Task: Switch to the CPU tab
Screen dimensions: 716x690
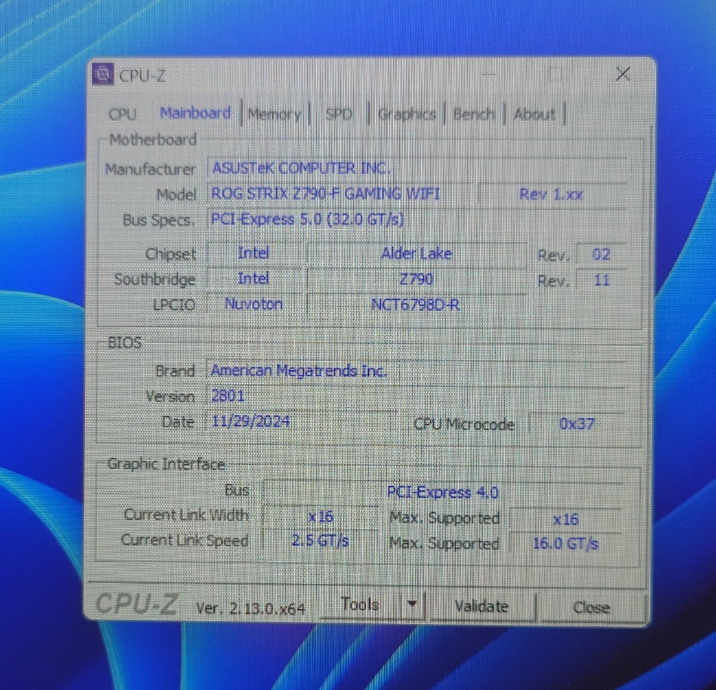Action: pyautogui.click(x=122, y=113)
